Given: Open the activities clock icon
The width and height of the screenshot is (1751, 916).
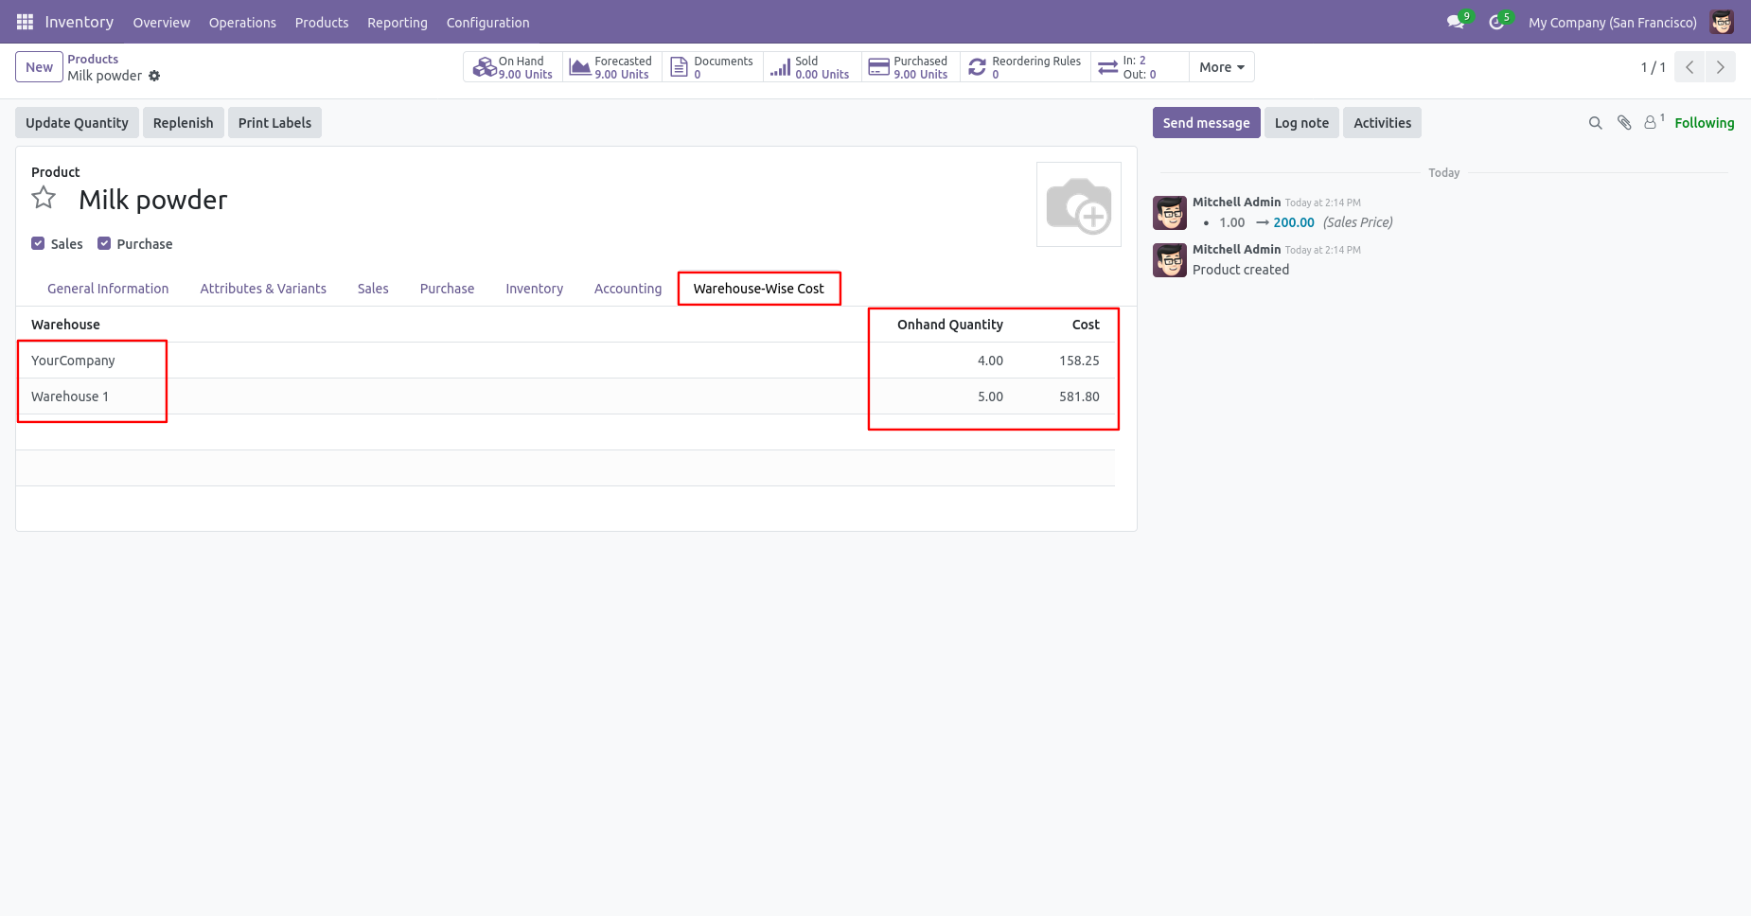Looking at the screenshot, I should [1497, 22].
